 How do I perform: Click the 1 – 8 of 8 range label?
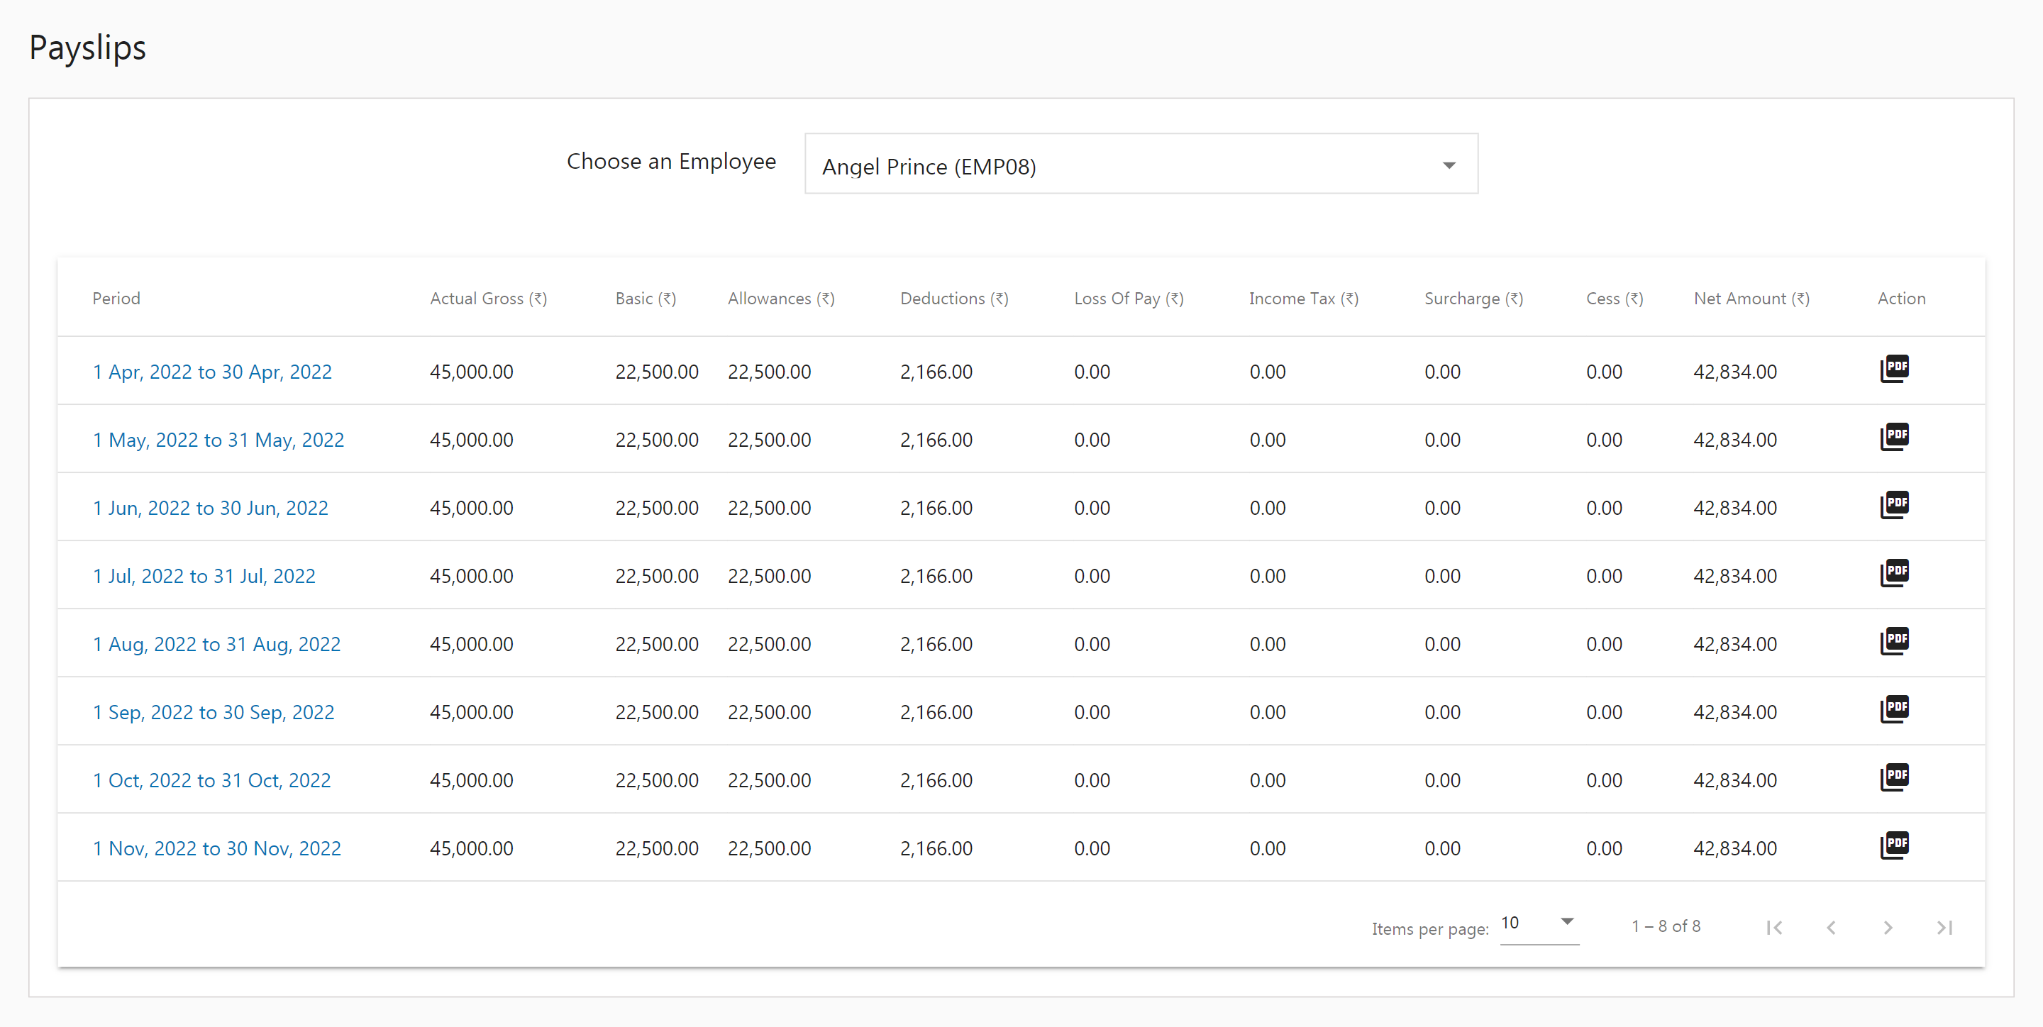(x=1666, y=926)
